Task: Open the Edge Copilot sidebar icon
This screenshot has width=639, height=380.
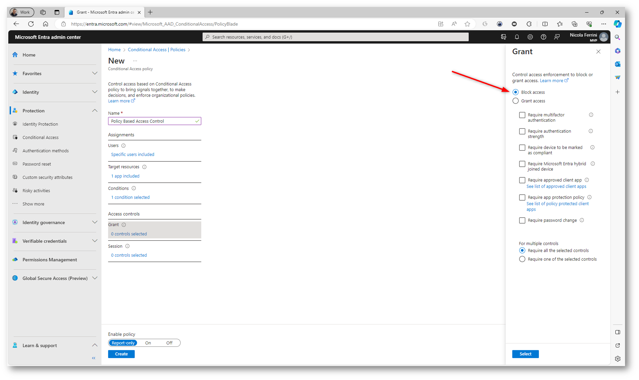Action: pyautogui.click(x=617, y=24)
